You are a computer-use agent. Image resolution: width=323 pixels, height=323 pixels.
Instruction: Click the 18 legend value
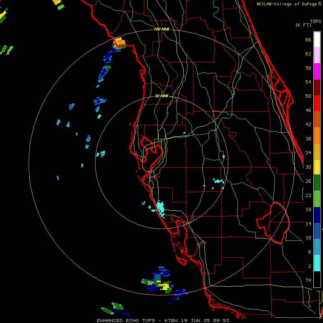coord(308,210)
